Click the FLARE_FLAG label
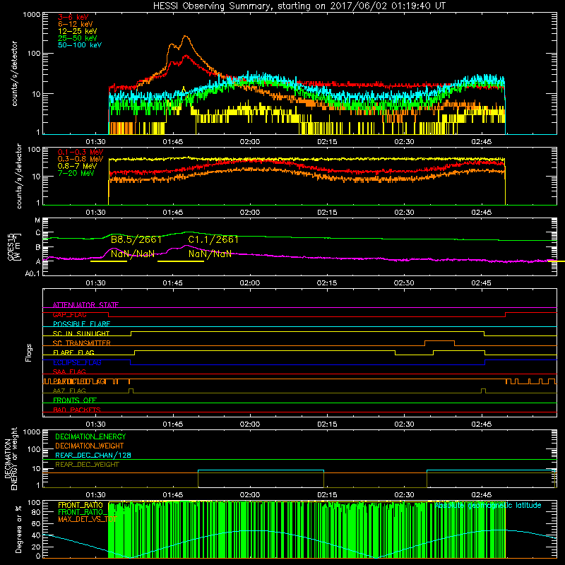 pos(73,352)
